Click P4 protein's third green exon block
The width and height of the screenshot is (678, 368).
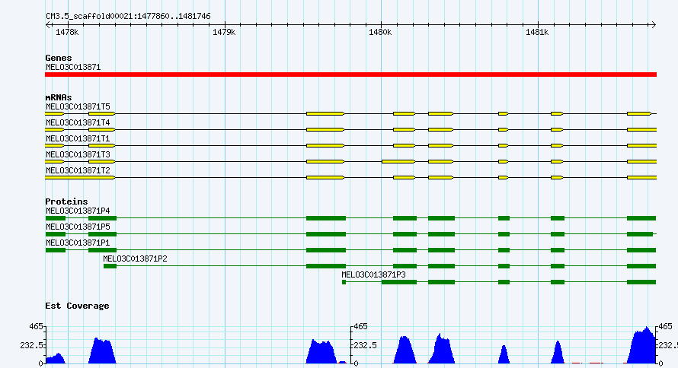[326, 218]
